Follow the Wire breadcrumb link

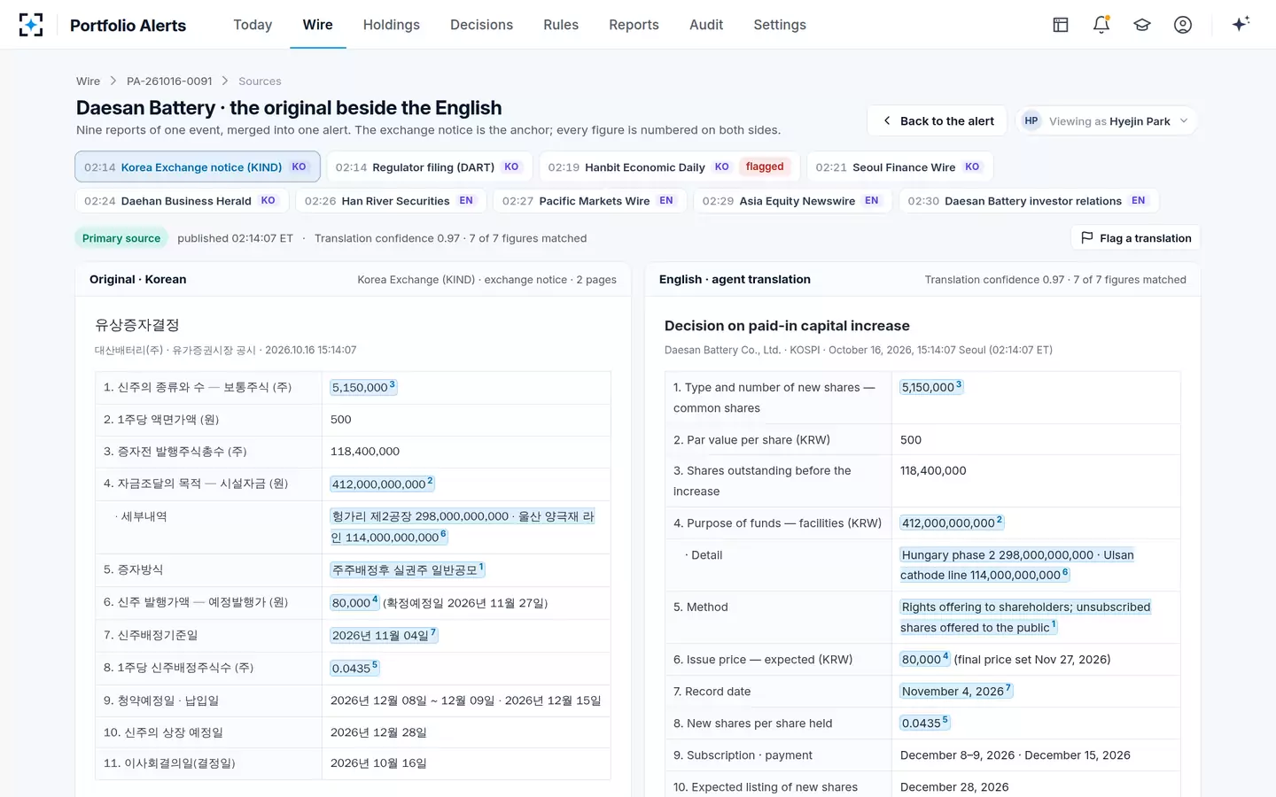pyautogui.click(x=88, y=81)
